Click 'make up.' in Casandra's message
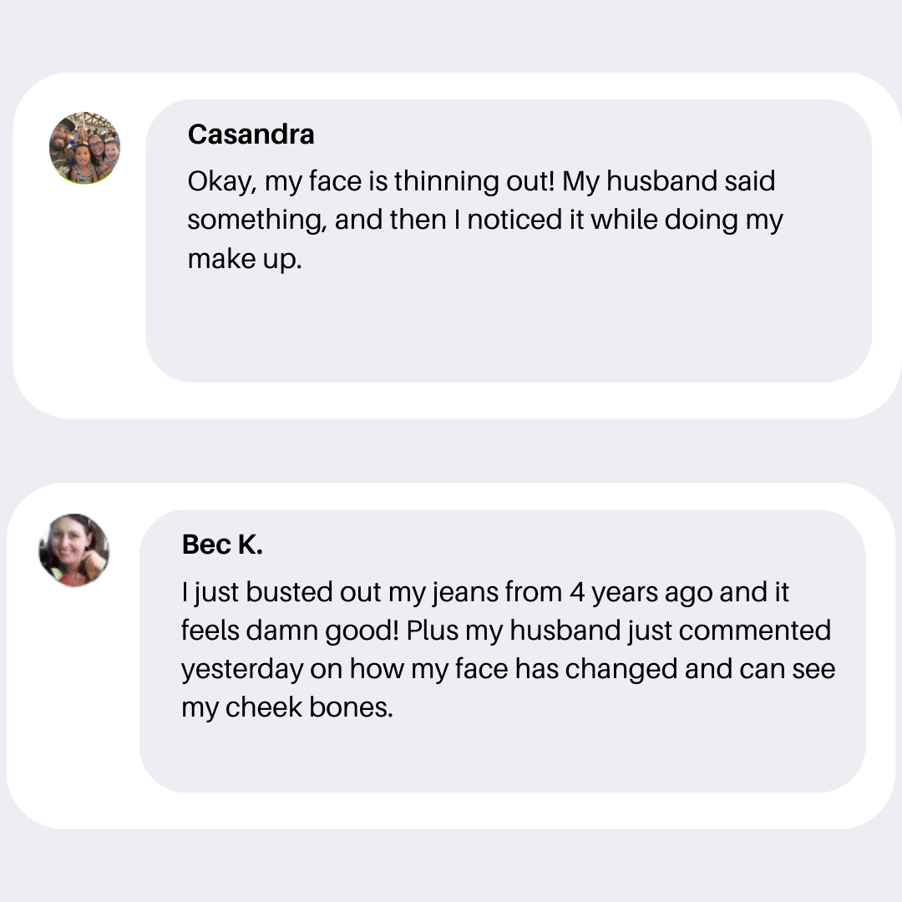 click(x=244, y=259)
